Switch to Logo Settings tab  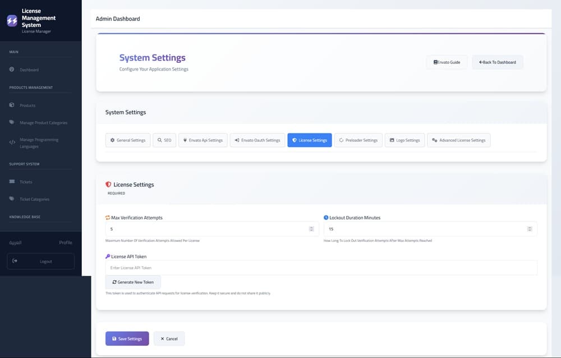(x=404, y=140)
